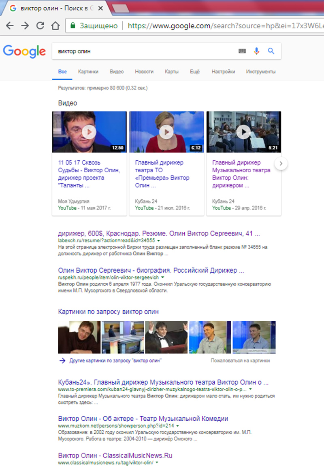Click the 'ruspekh.ru/people/item/olin-viktor-sergeevich' URL text
Viewport: 324px width, 466px height.
tap(108, 277)
